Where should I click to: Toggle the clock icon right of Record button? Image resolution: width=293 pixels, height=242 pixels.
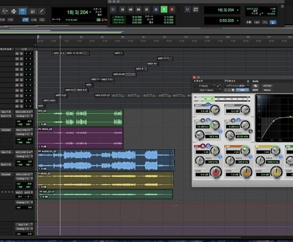tap(187, 10)
